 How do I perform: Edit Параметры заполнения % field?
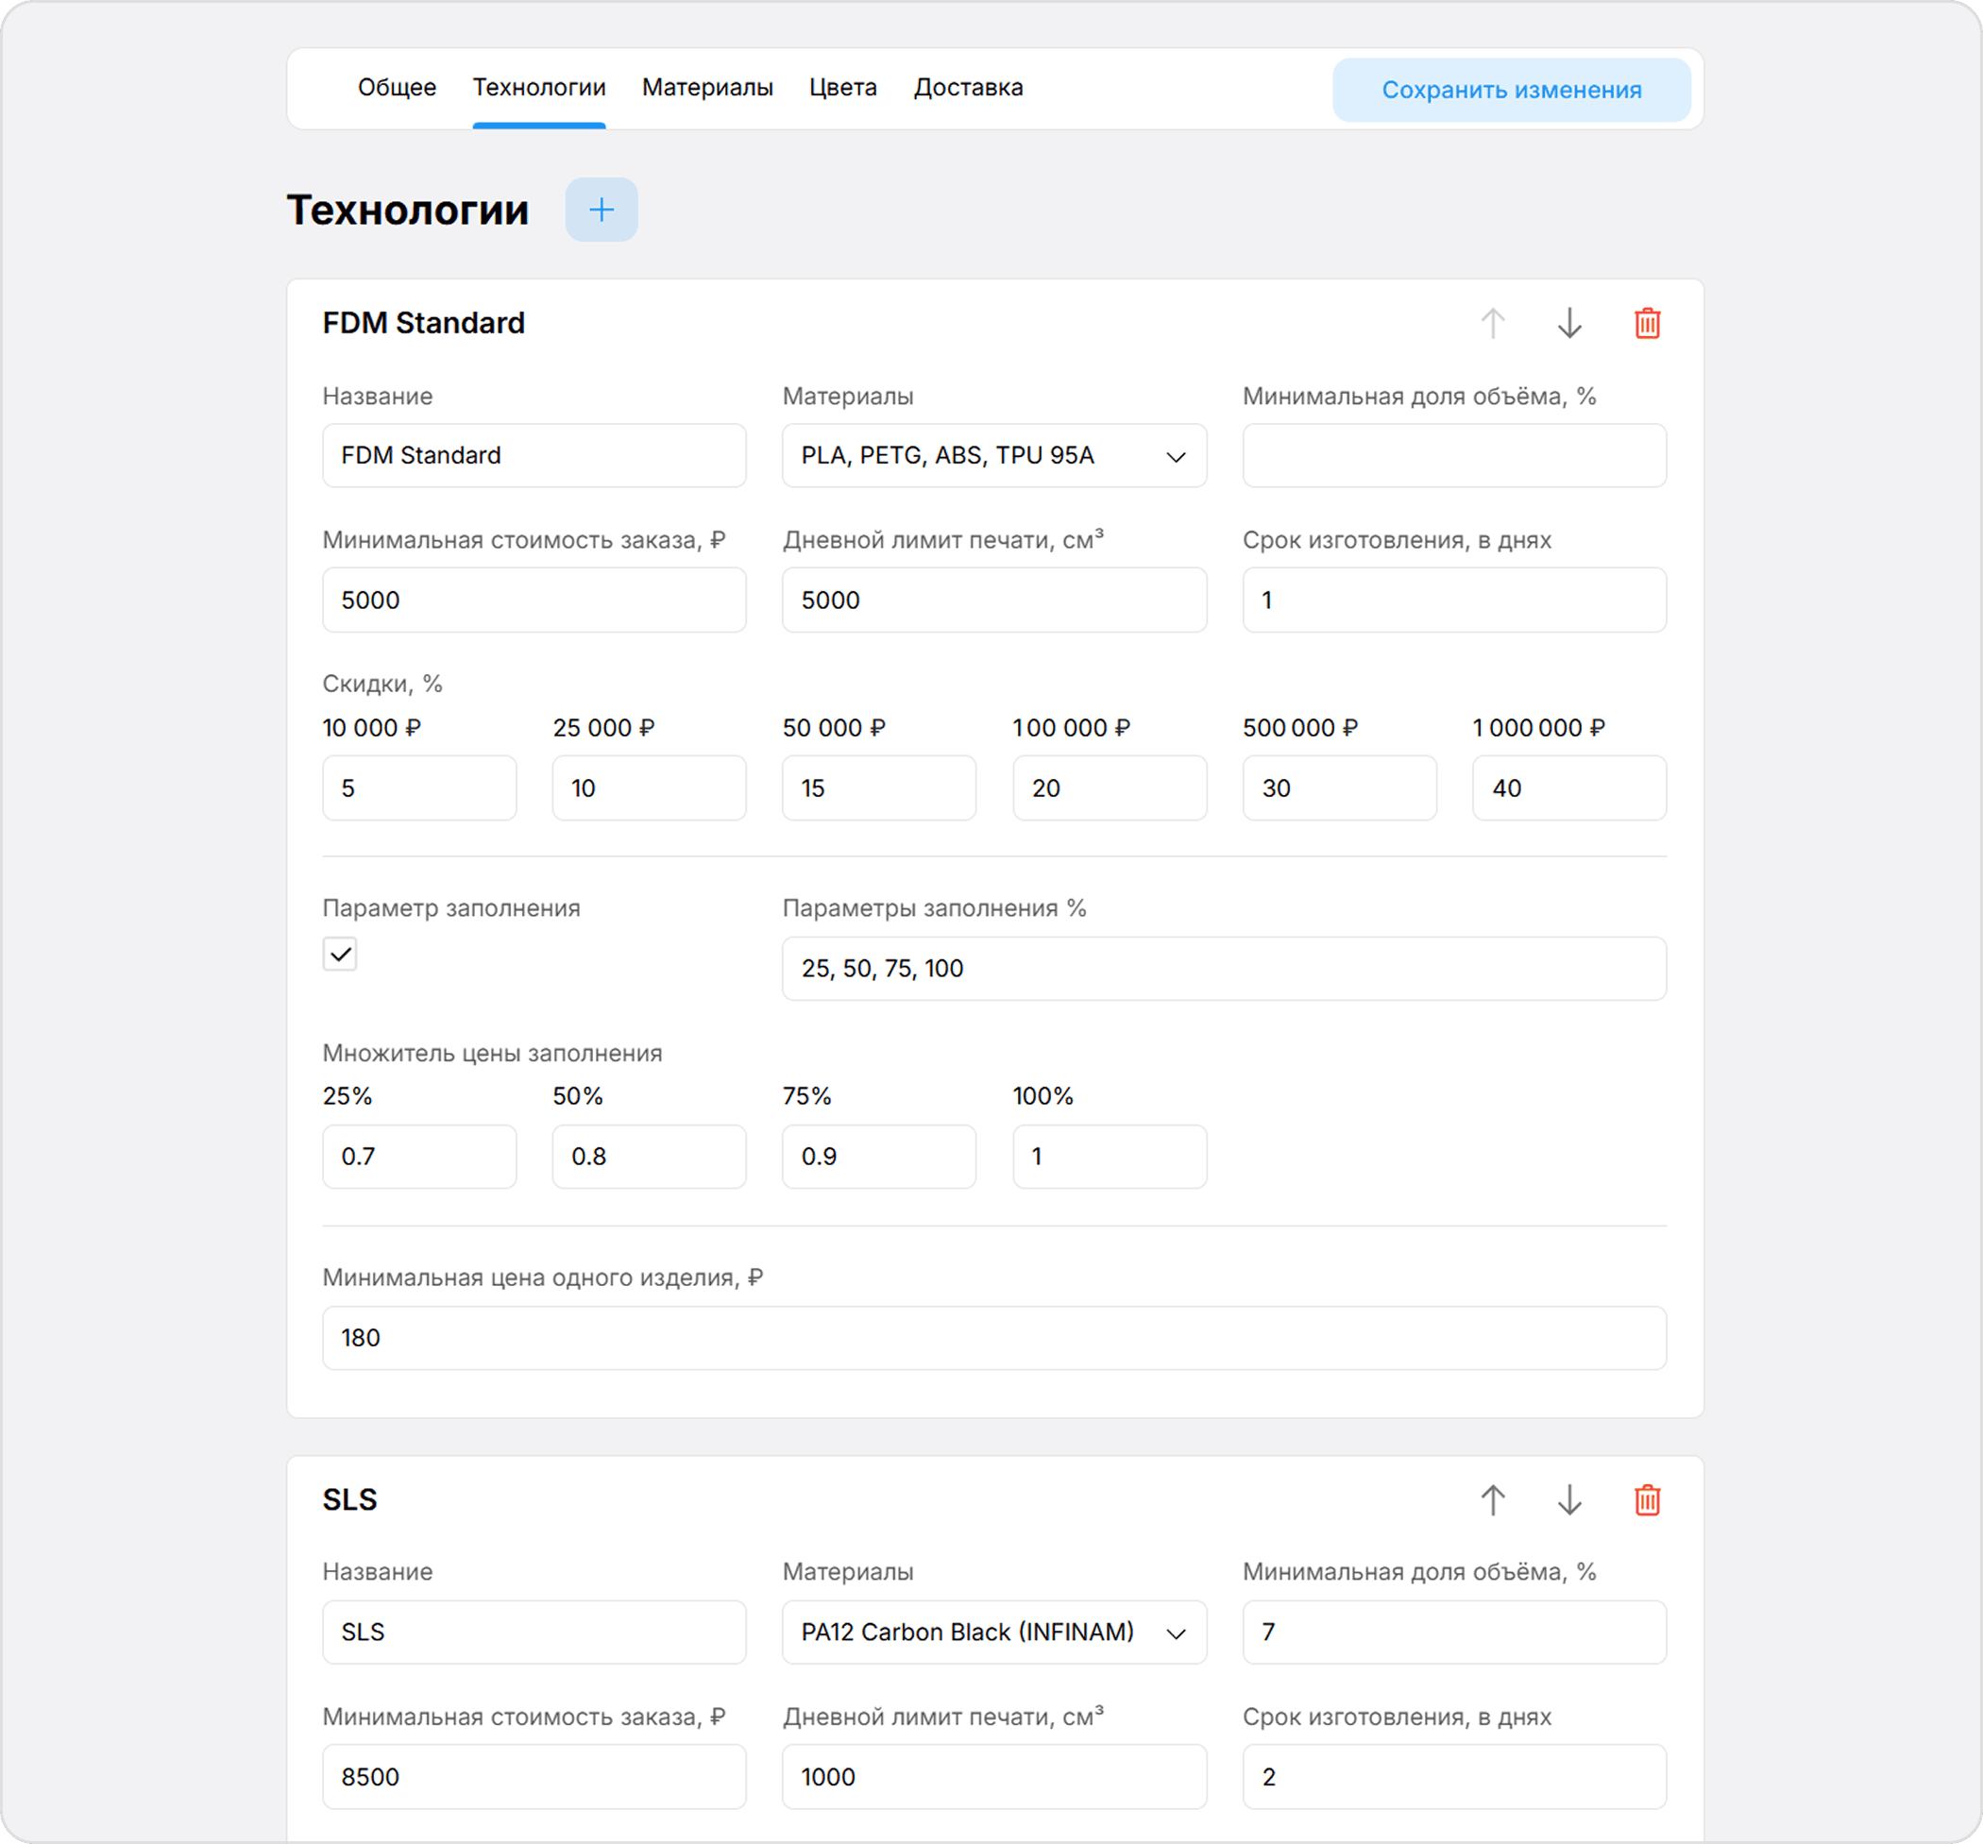pos(1225,969)
